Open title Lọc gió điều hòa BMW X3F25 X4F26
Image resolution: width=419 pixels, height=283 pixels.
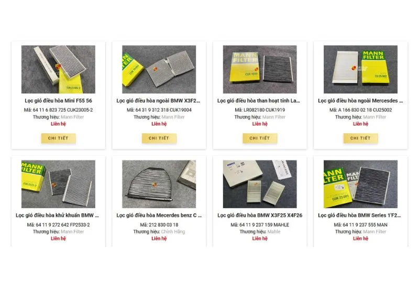coord(260,215)
